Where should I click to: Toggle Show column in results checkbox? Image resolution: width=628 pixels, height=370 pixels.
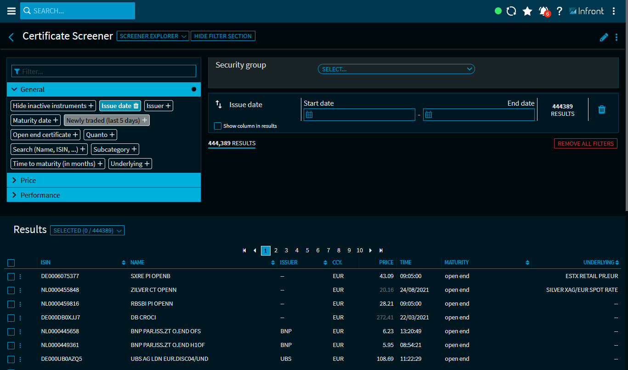(218, 126)
